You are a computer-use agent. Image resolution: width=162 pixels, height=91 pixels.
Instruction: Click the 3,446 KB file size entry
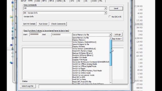tap(139, 24)
